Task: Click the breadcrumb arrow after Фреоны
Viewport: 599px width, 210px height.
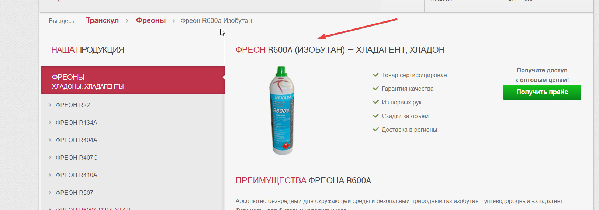Action: pyautogui.click(x=174, y=21)
